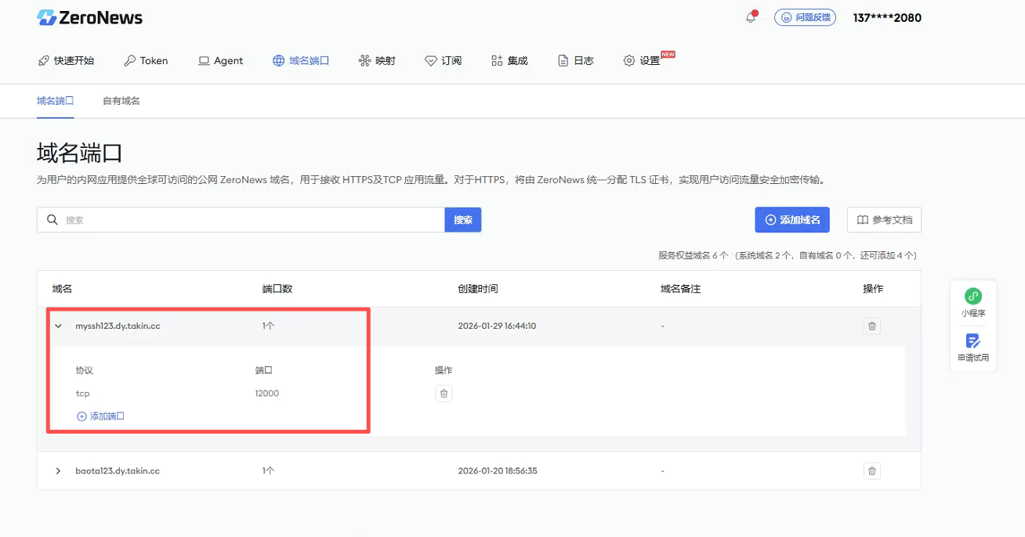Delete tcp port 12000 trash icon
The width and height of the screenshot is (1025, 537).
click(x=444, y=393)
